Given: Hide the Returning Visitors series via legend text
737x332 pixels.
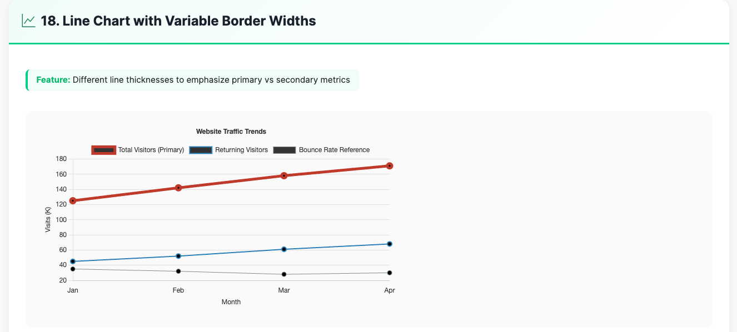Looking at the screenshot, I should 241,150.
